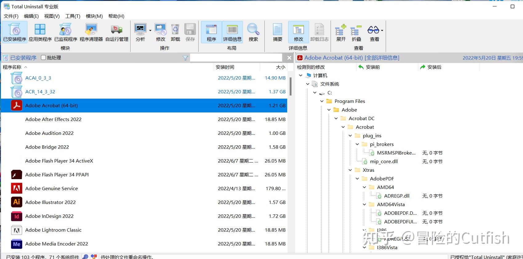
Task: Select mip_core.dll in the tree
Action: (x=384, y=161)
